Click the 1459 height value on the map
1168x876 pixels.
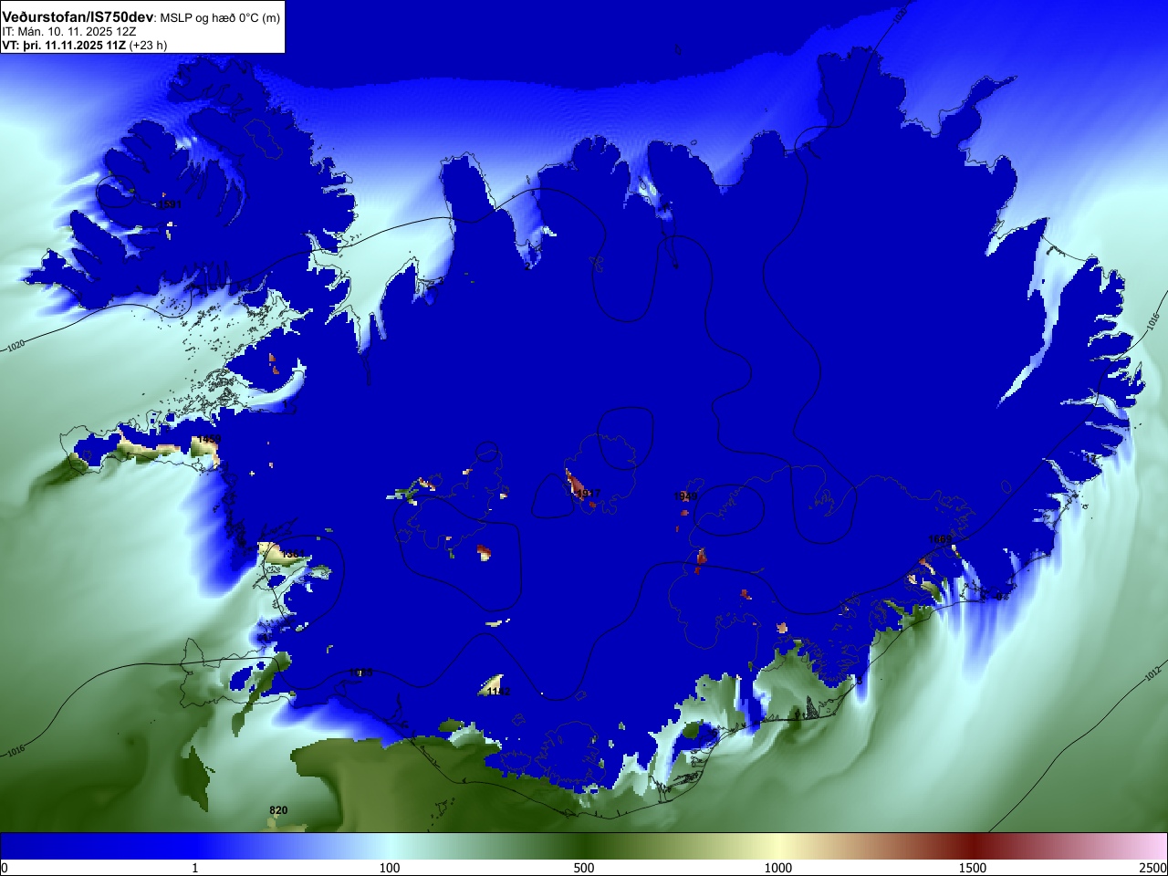(209, 440)
